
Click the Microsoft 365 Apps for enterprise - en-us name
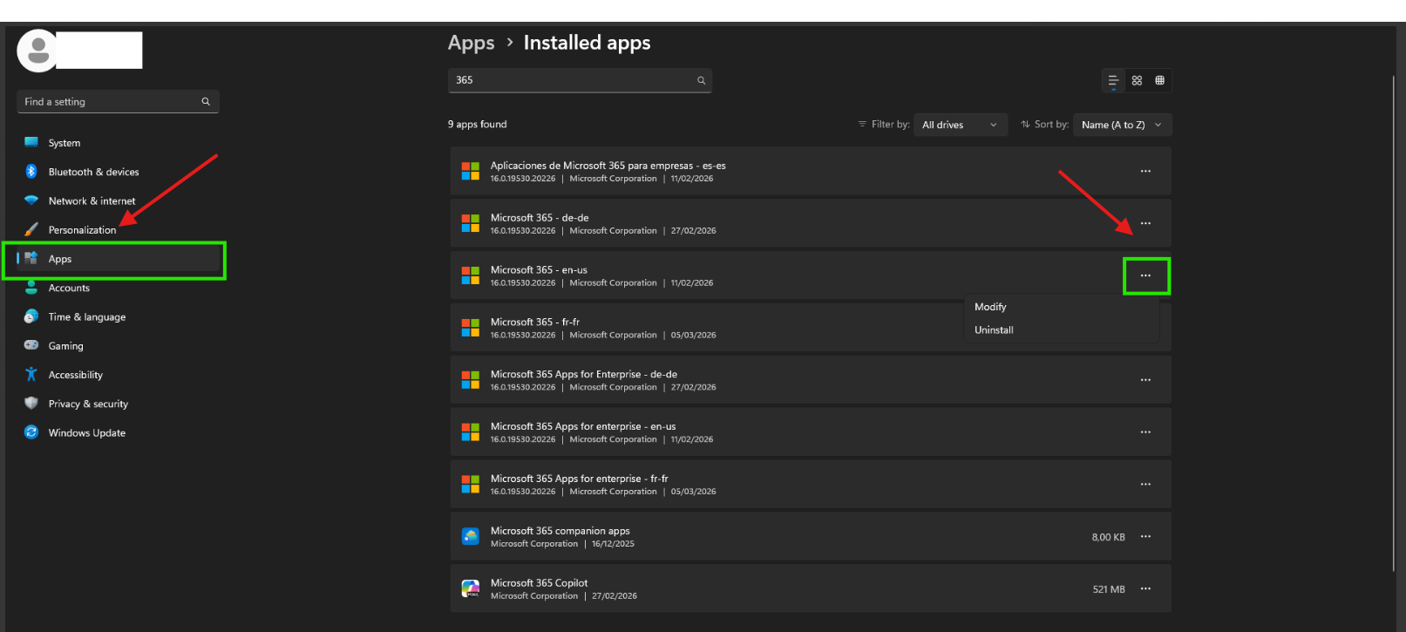pos(583,426)
